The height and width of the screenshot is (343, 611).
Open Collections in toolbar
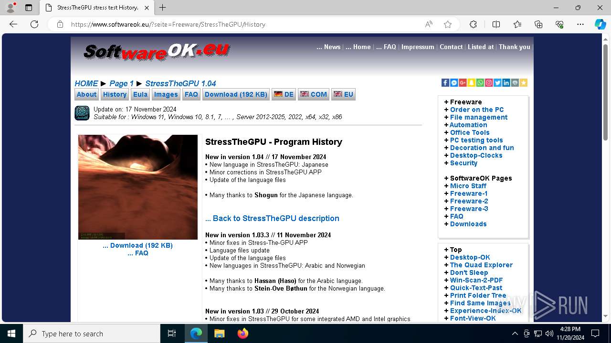point(538,24)
